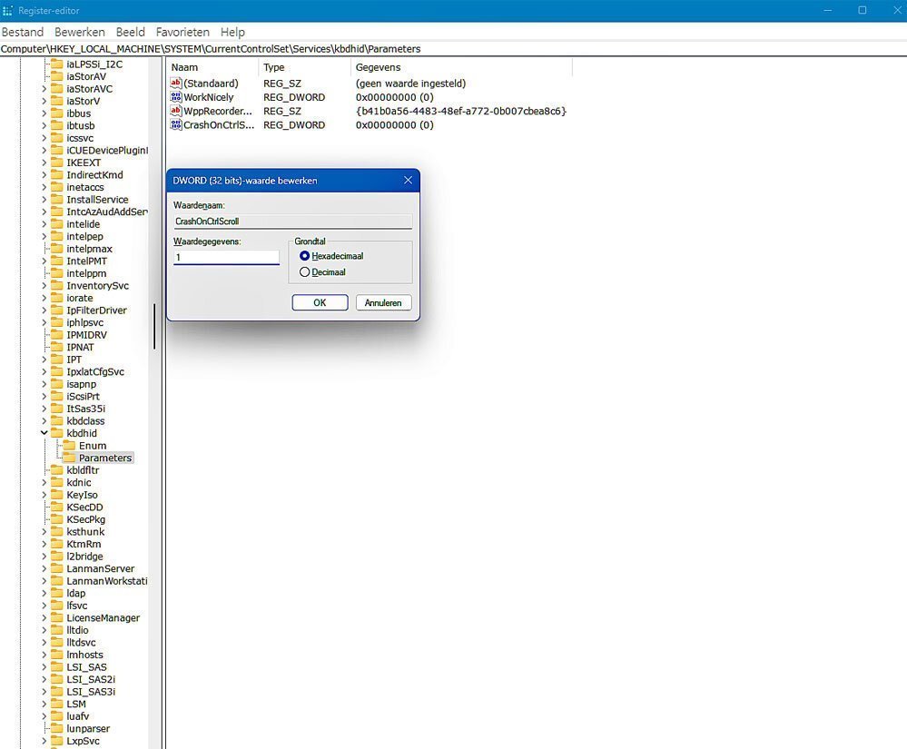Choose the Decimaal radio button
907x749 pixels.
[305, 272]
